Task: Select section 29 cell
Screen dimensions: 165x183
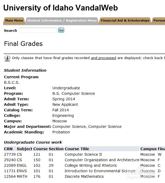Action: click(x=51, y=165)
